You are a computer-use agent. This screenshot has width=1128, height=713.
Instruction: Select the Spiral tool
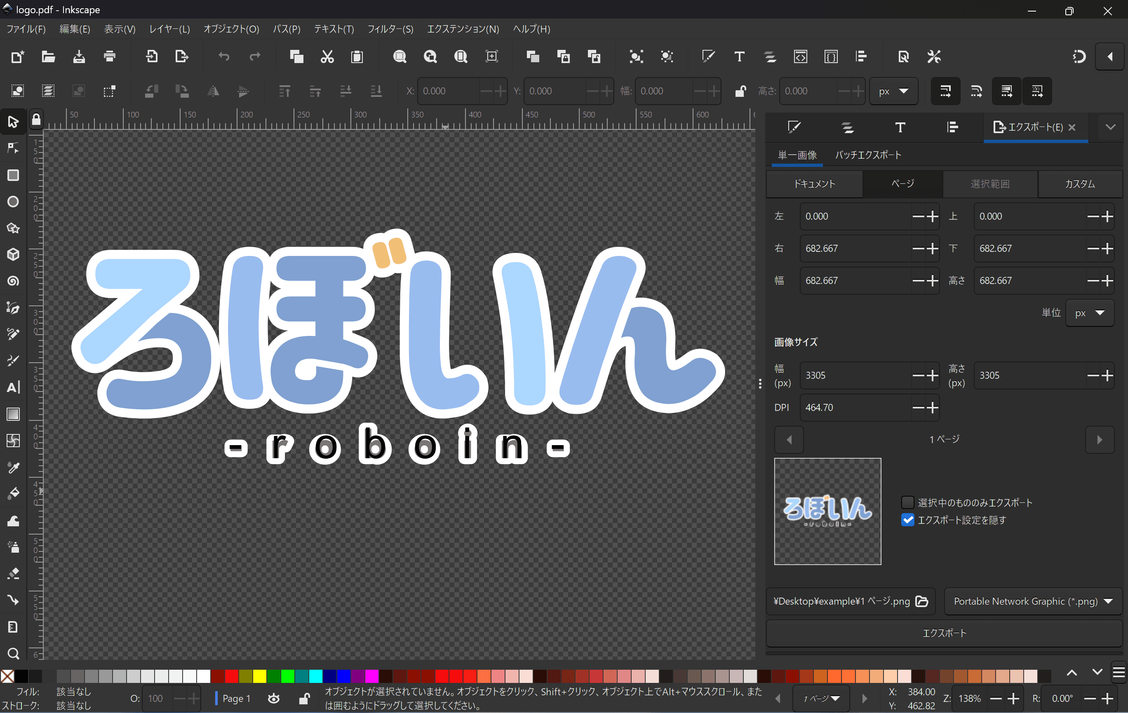tap(13, 281)
